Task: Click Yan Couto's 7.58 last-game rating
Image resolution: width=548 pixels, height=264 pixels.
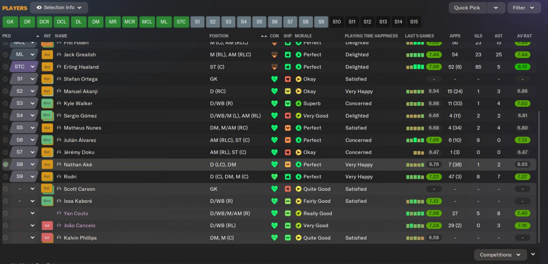Action: [x=434, y=213]
